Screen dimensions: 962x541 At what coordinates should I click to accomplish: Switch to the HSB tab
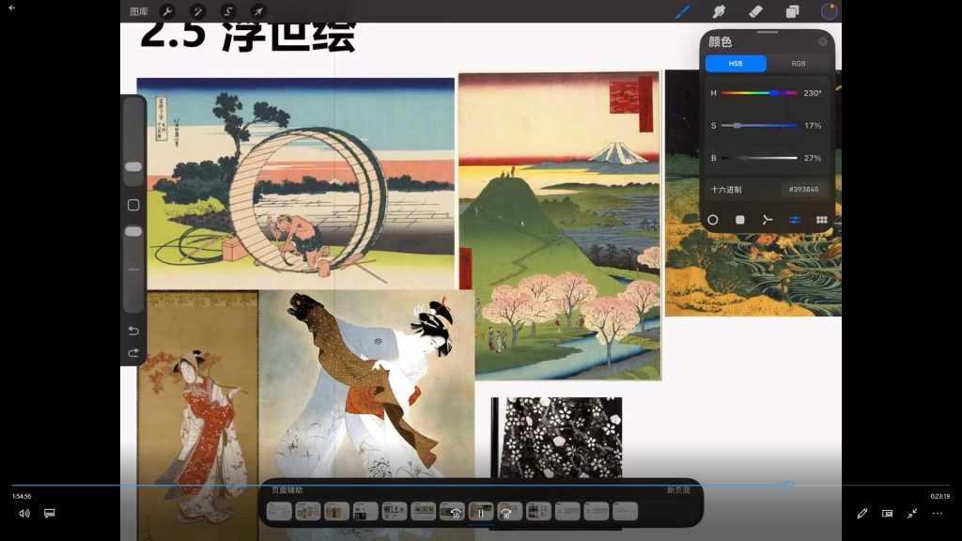coord(736,63)
